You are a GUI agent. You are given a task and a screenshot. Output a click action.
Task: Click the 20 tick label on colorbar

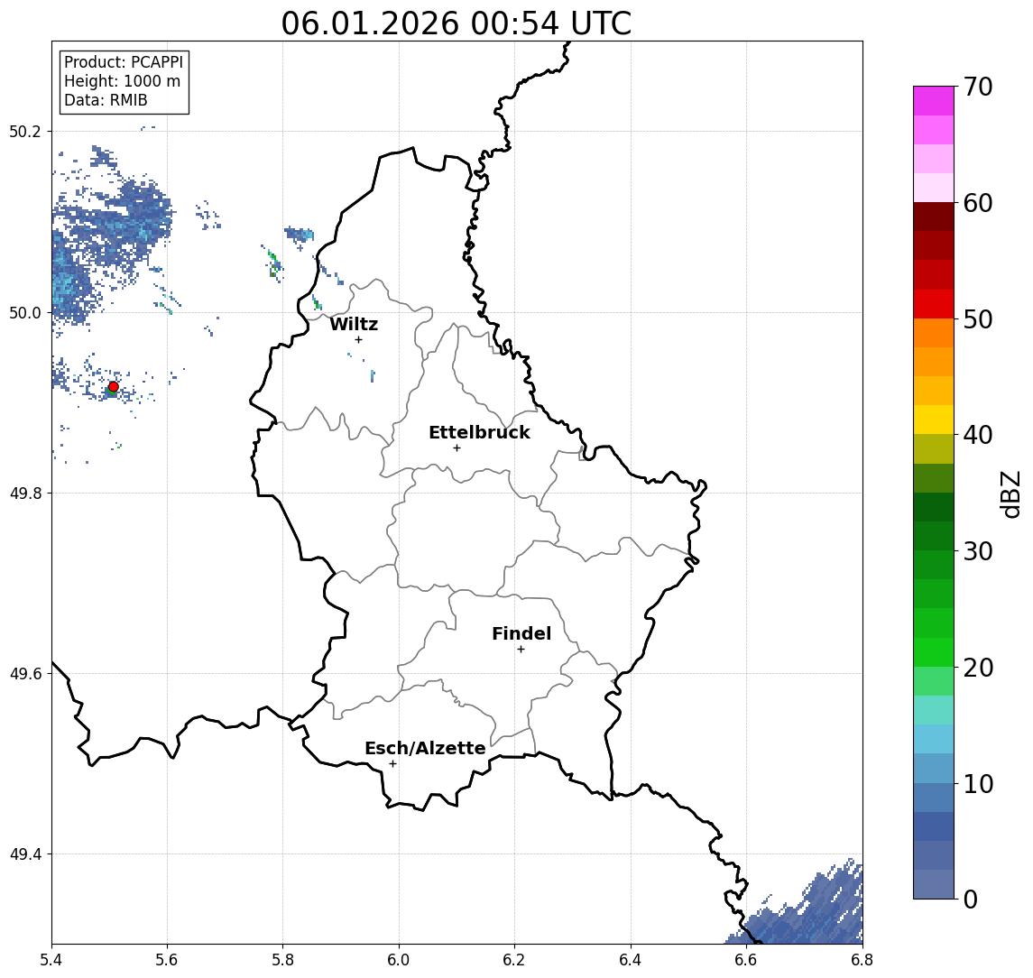click(978, 668)
